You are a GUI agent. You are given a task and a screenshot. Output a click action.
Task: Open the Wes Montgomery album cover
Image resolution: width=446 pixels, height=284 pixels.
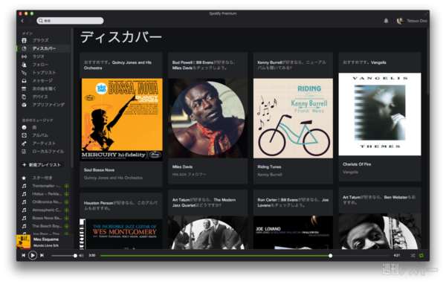121,234
